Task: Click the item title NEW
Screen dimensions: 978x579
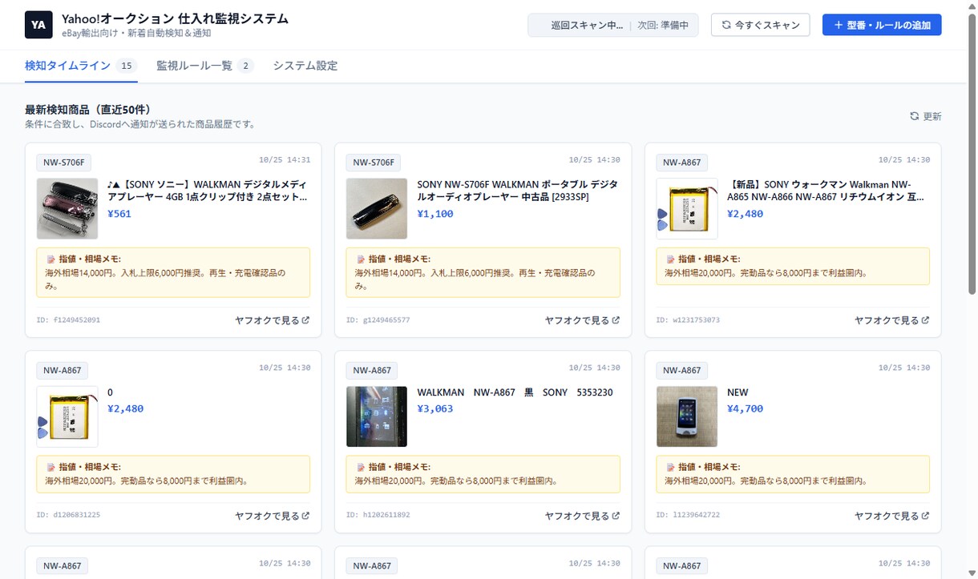Action: coord(738,392)
